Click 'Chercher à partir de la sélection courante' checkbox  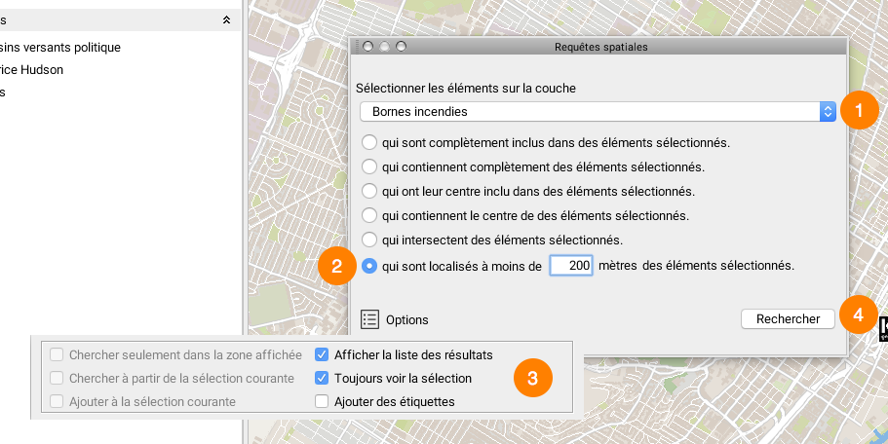[x=58, y=378]
